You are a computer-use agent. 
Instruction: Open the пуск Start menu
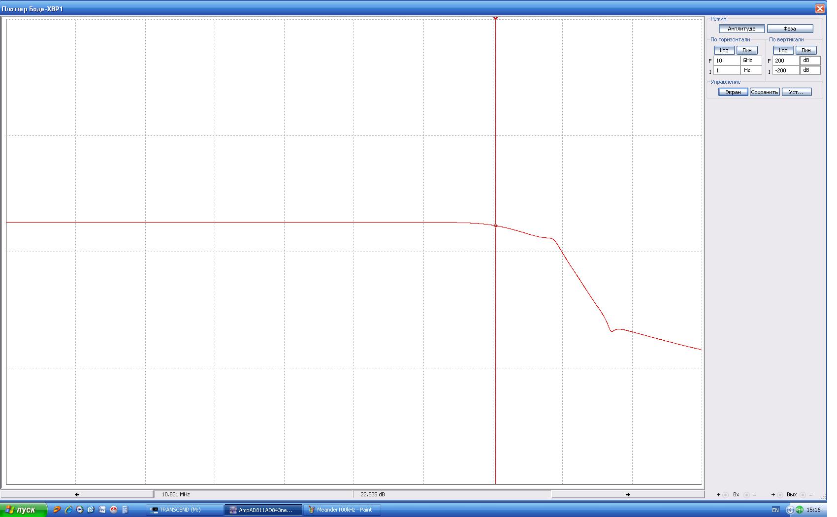click(24, 510)
